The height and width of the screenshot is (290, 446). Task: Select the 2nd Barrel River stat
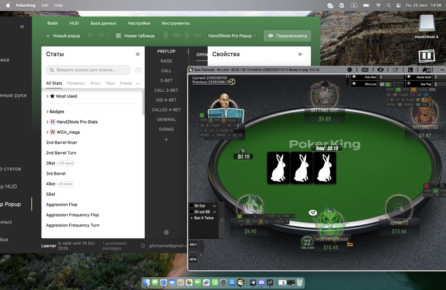62,143
